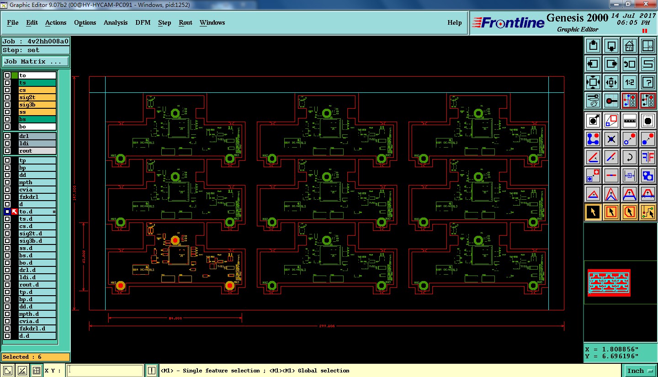Image resolution: width=658 pixels, height=377 pixels.
Task: Select the 'cvia.d' layer name
Action: coord(37,321)
